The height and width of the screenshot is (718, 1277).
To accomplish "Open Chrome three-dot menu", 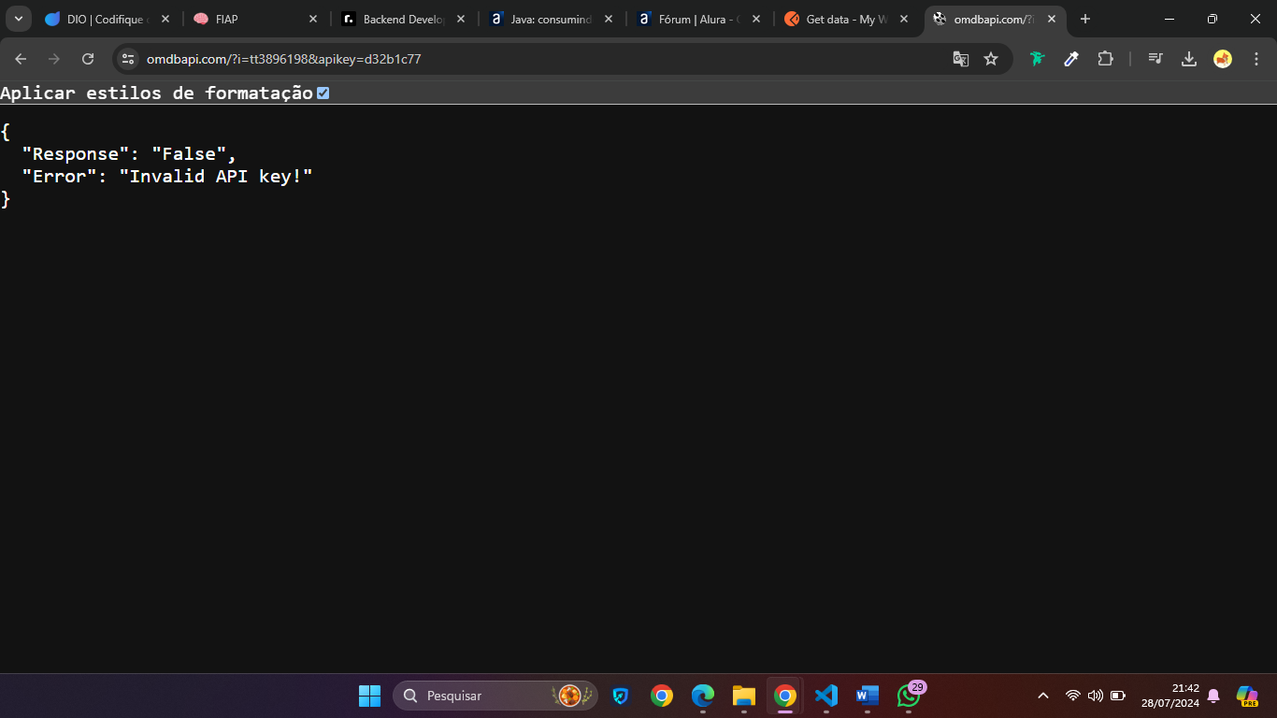I will pos(1255,59).
